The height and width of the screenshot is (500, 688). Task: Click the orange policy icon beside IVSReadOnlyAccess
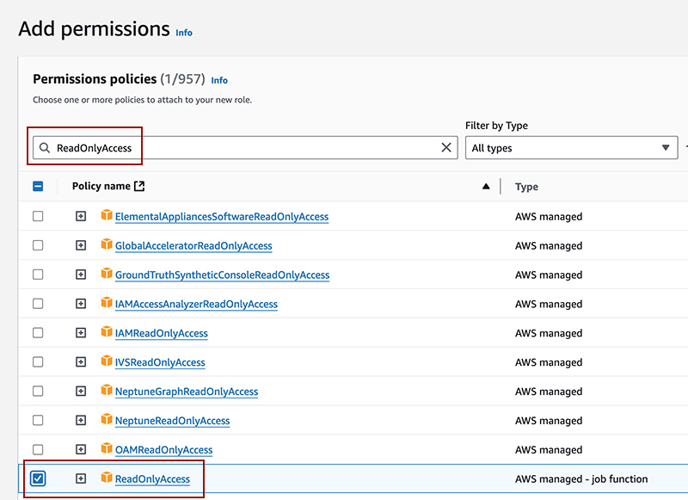pyautogui.click(x=107, y=361)
